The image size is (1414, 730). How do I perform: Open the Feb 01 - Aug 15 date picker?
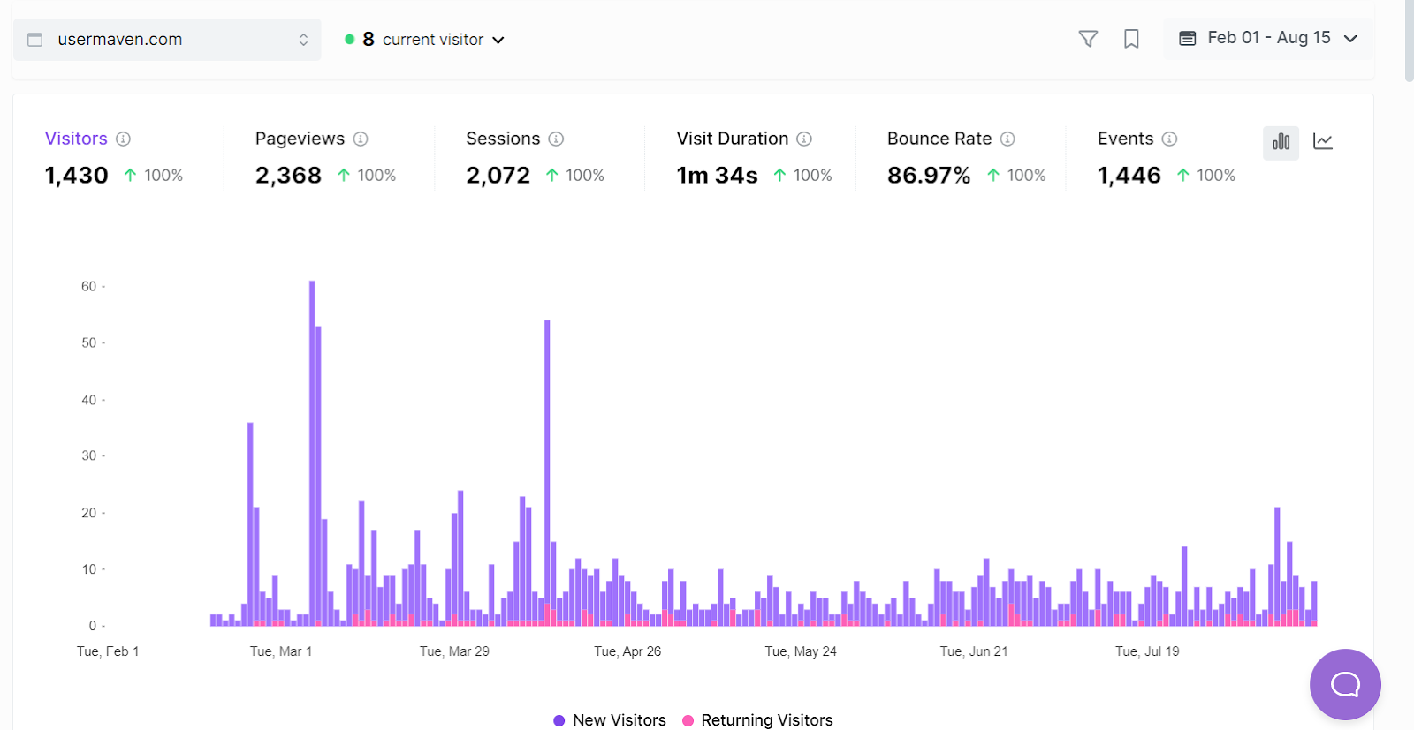(x=1267, y=38)
